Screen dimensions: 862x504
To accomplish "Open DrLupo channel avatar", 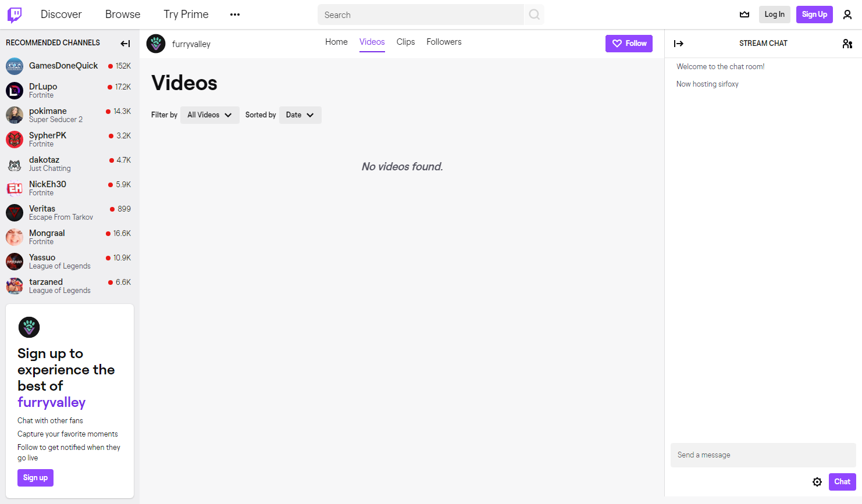I will [15, 91].
